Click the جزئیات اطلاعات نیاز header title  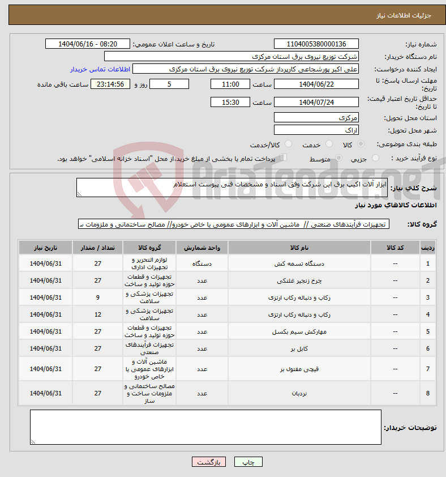point(404,15)
